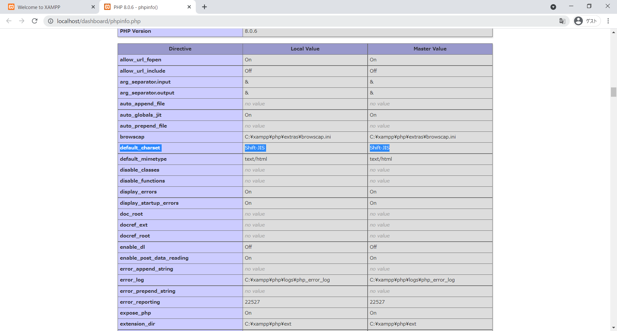This screenshot has width=617, height=331.
Task: Reload the phpinfo page
Action: (35, 21)
